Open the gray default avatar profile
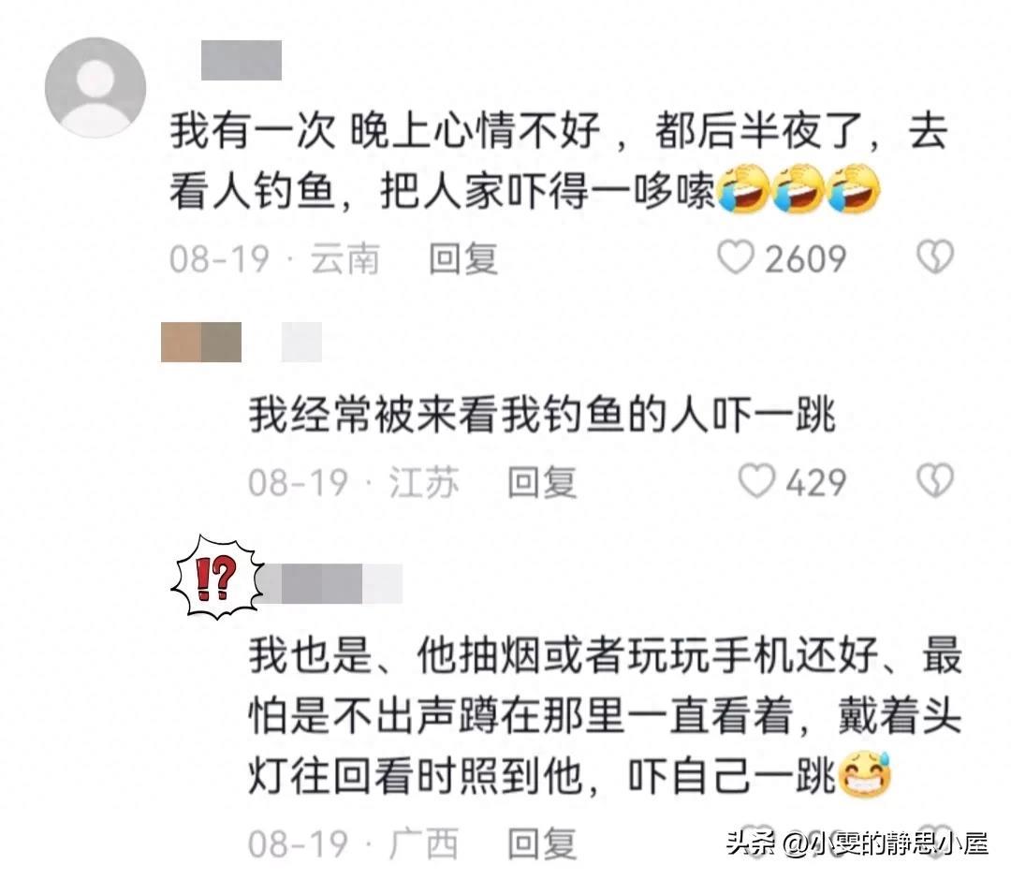The image size is (1011, 879). coord(95,87)
